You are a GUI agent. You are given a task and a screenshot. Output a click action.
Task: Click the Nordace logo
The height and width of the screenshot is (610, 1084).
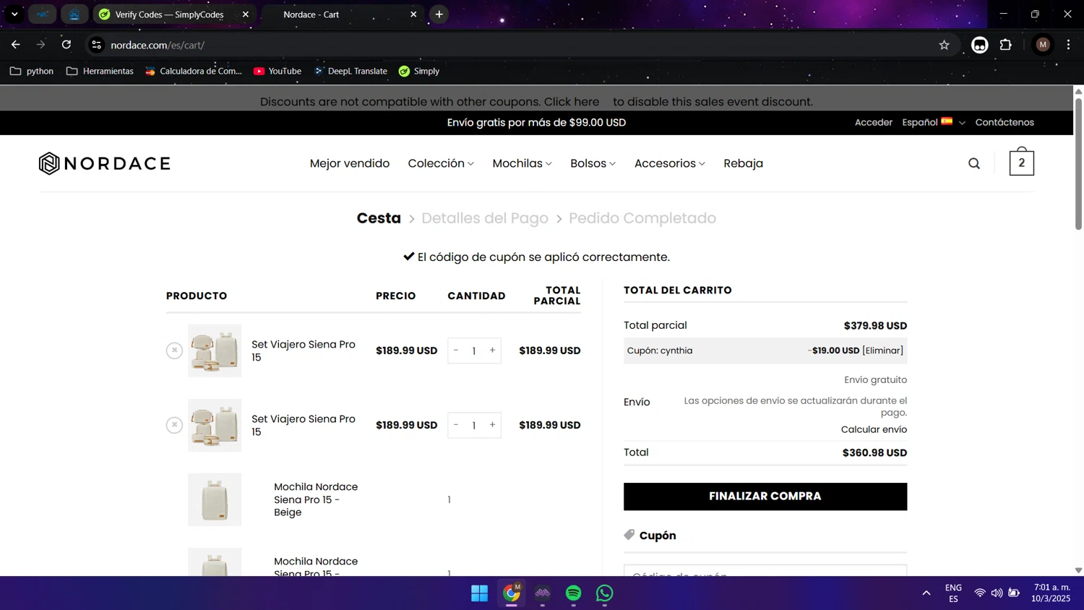105,163
